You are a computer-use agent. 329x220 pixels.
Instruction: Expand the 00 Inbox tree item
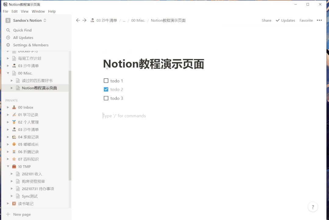8,107
